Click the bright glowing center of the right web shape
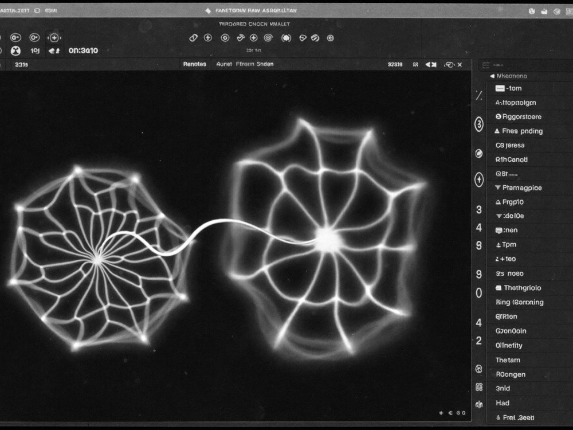Image resolution: width=573 pixels, height=430 pixels. click(328, 240)
